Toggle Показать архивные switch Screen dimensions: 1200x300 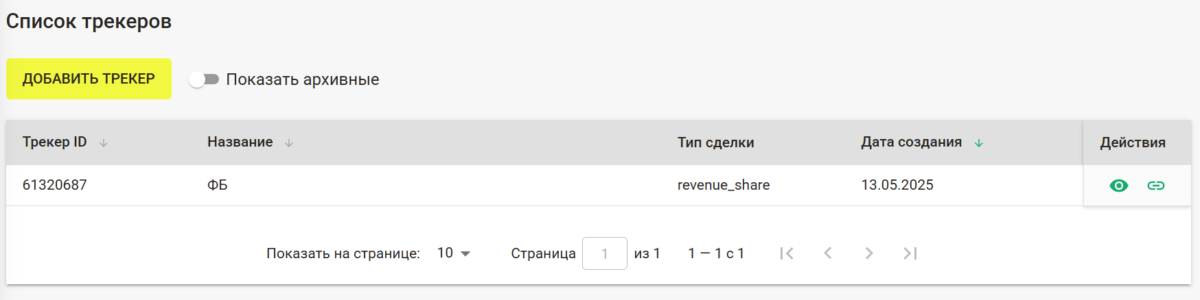[x=204, y=79]
